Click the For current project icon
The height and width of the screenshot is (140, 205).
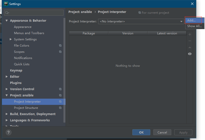click(x=140, y=13)
